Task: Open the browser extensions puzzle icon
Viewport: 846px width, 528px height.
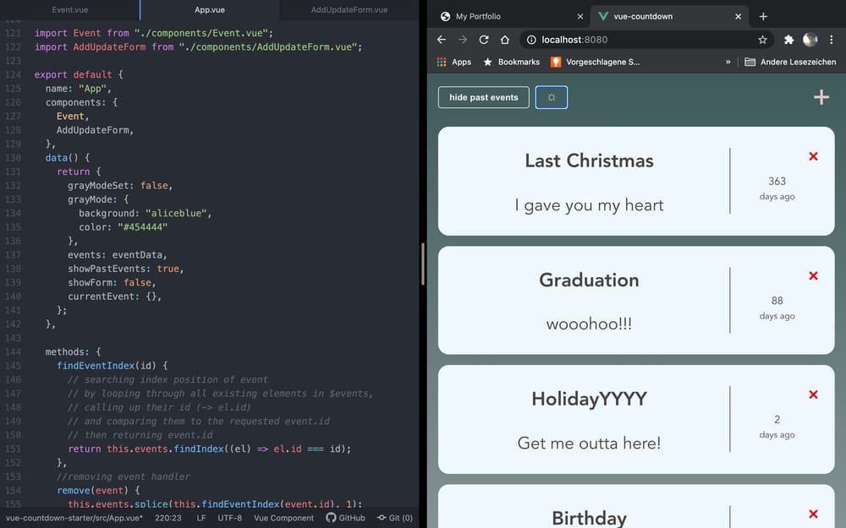Action: (788, 40)
